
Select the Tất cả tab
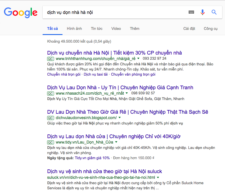pos(53,29)
